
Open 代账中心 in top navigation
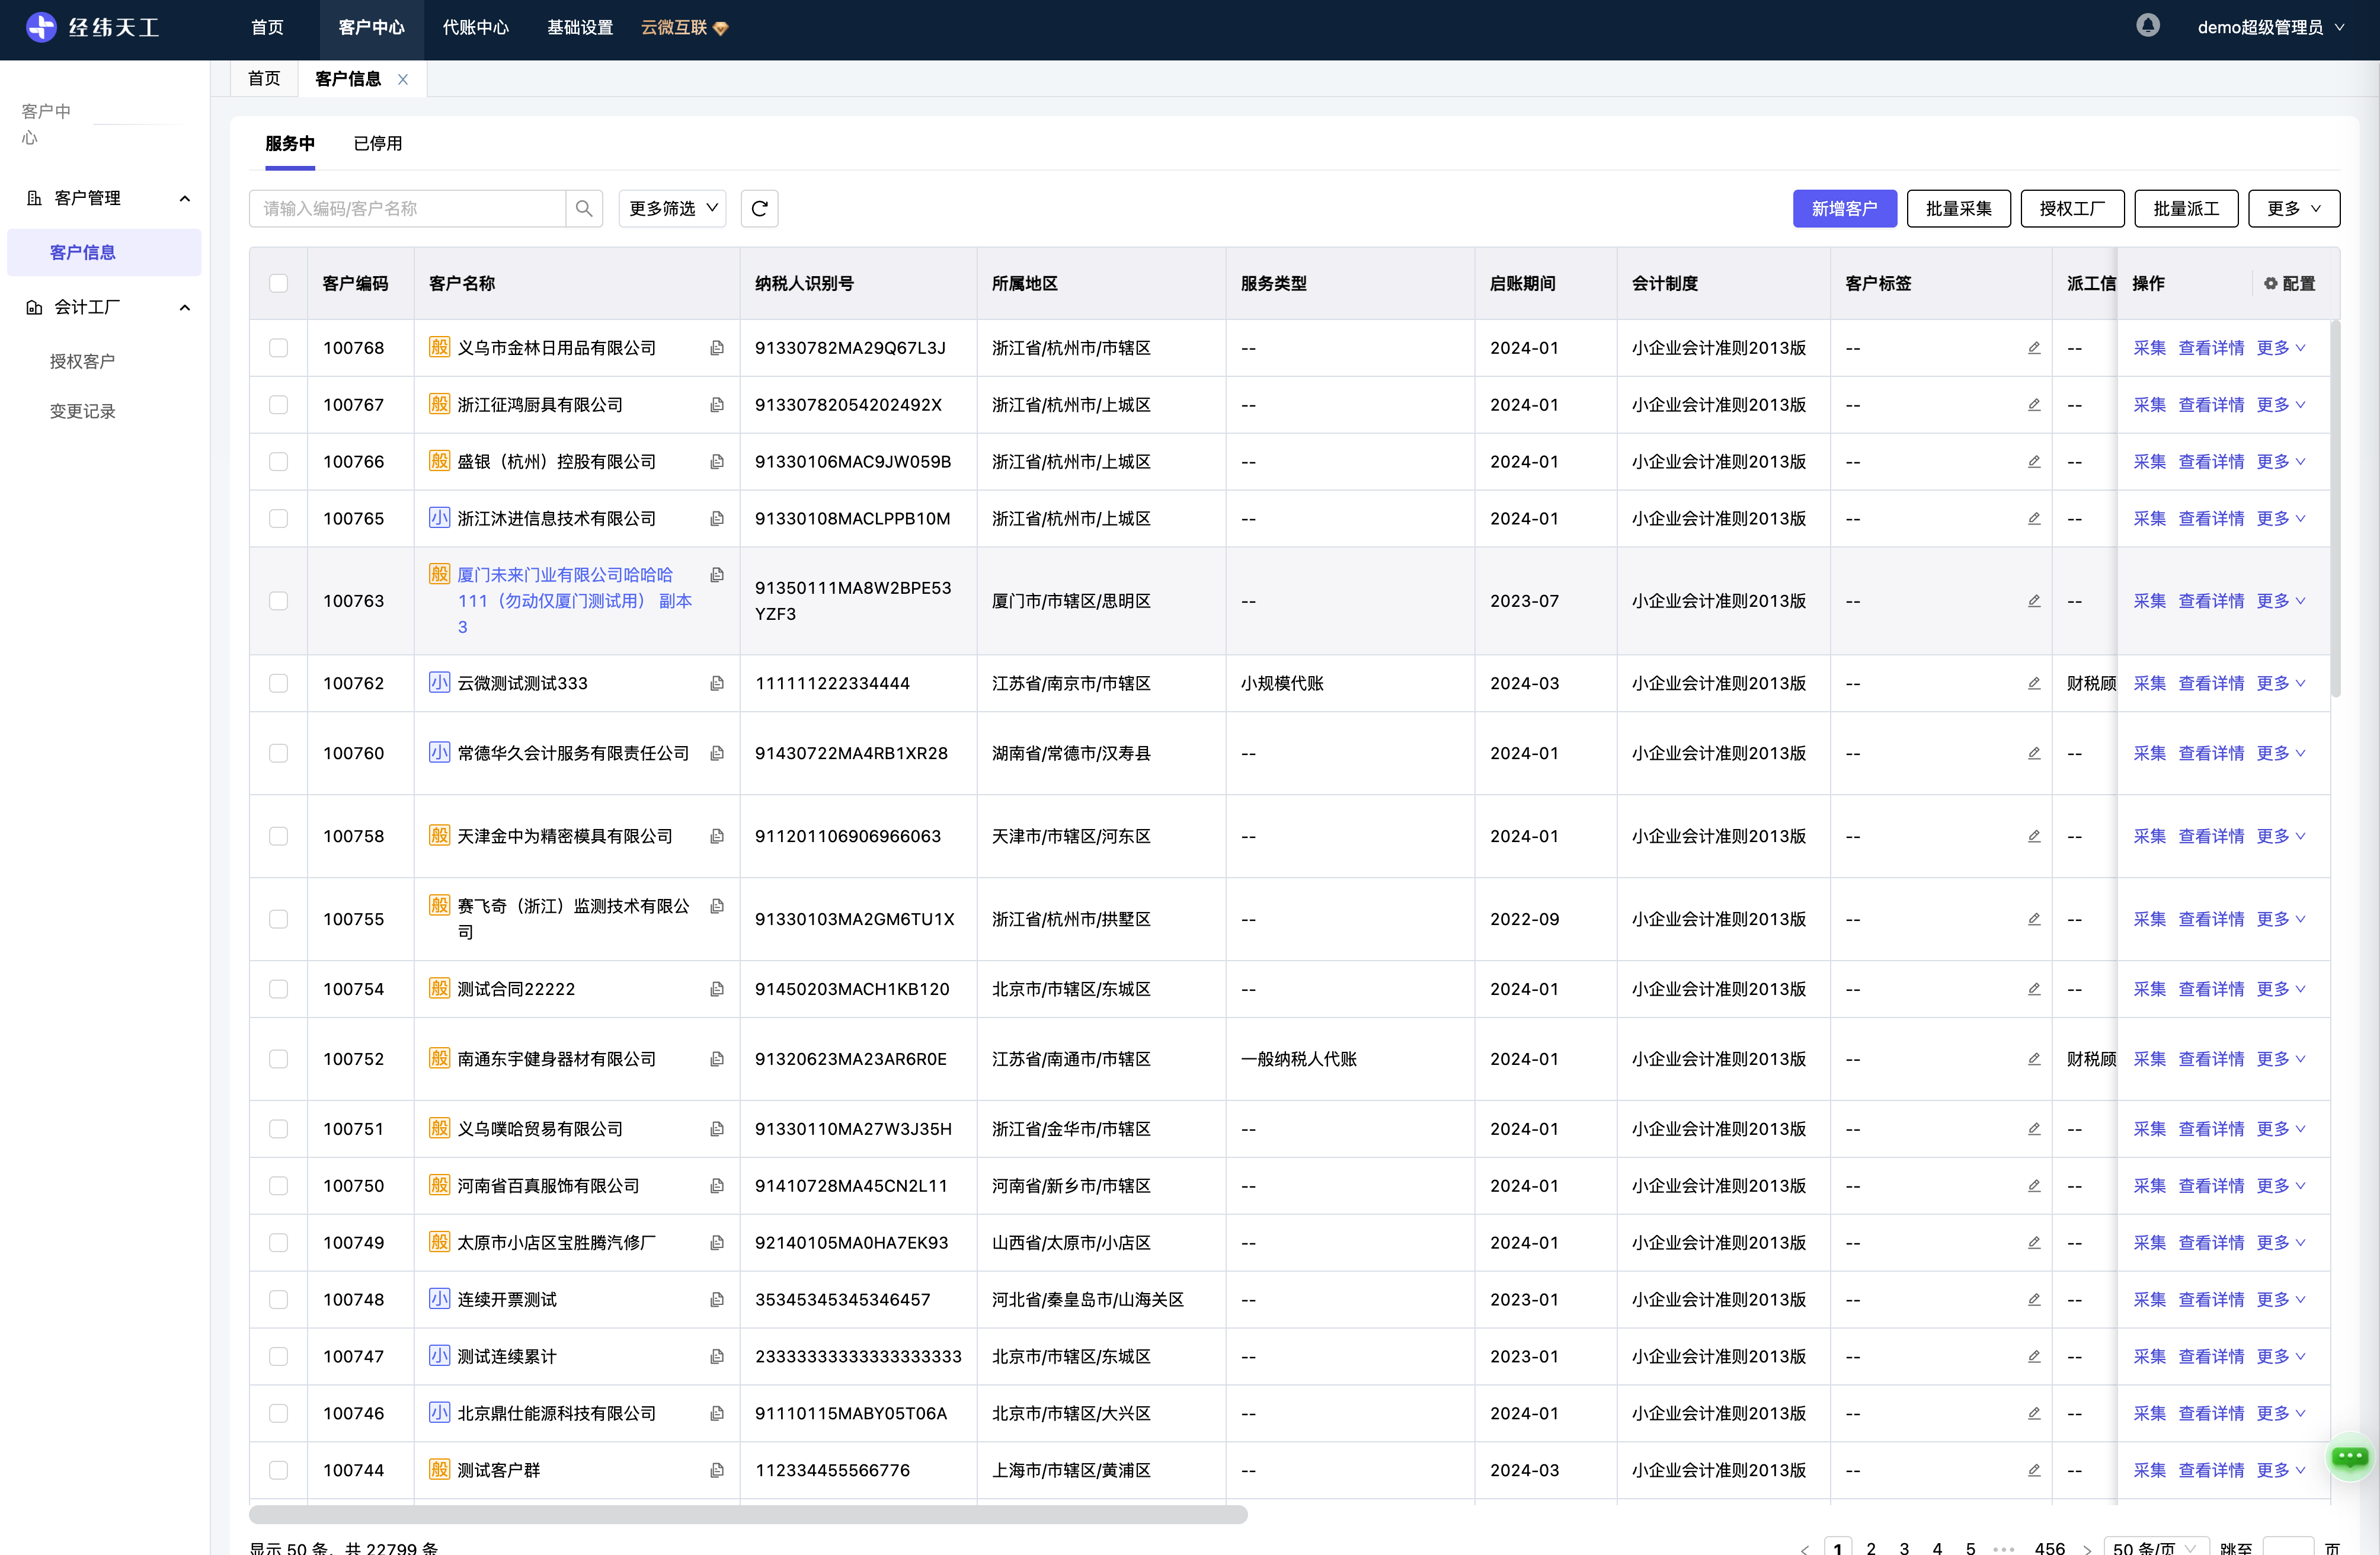click(x=476, y=28)
